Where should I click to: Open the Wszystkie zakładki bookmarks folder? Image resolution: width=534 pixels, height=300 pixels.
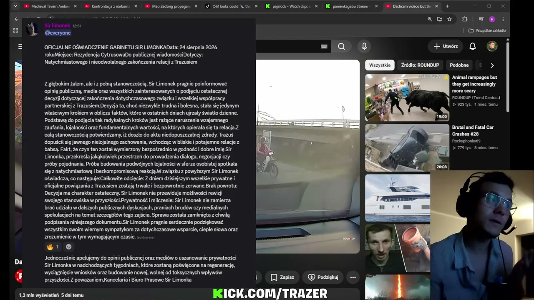(487, 30)
